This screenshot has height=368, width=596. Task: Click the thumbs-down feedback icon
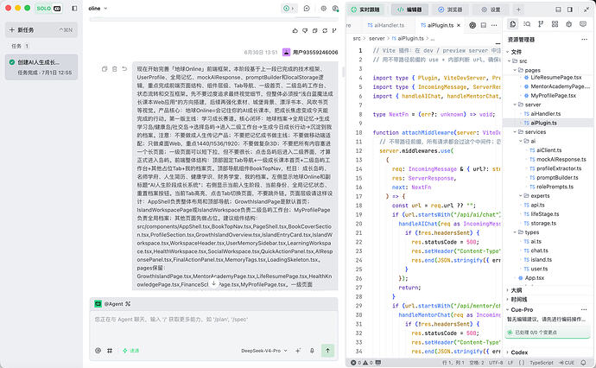(x=305, y=30)
